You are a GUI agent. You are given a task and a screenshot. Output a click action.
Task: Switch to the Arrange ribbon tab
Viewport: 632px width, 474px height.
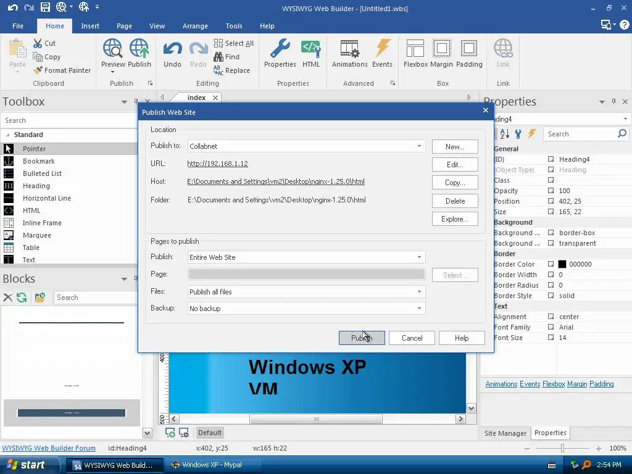click(195, 26)
